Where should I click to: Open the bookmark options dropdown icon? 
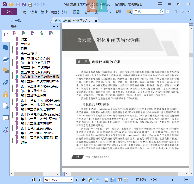[x=51, y=33]
